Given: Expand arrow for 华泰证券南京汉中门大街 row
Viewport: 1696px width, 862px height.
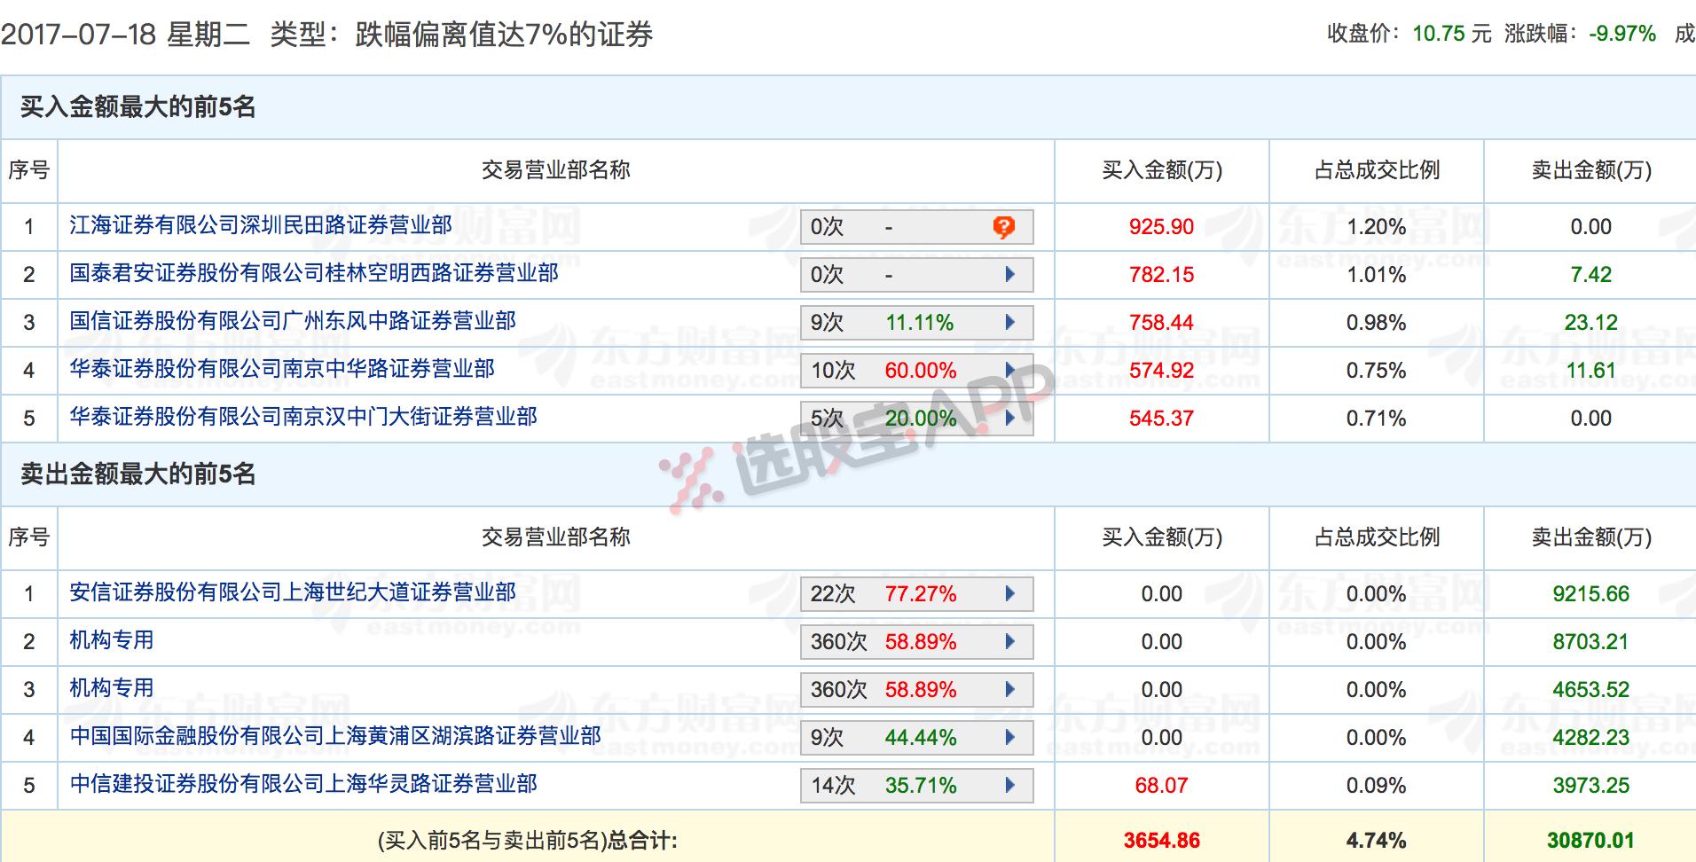Looking at the screenshot, I should 1009,419.
